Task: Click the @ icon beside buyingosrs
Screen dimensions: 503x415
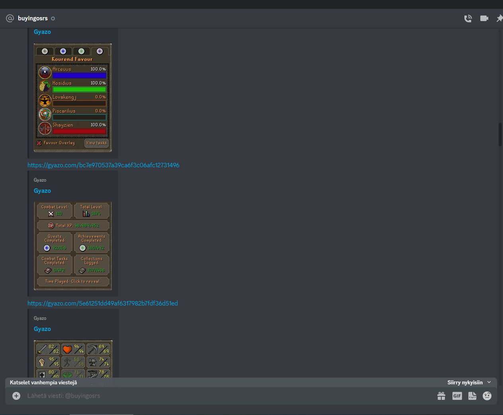Action: [x=10, y=18]
